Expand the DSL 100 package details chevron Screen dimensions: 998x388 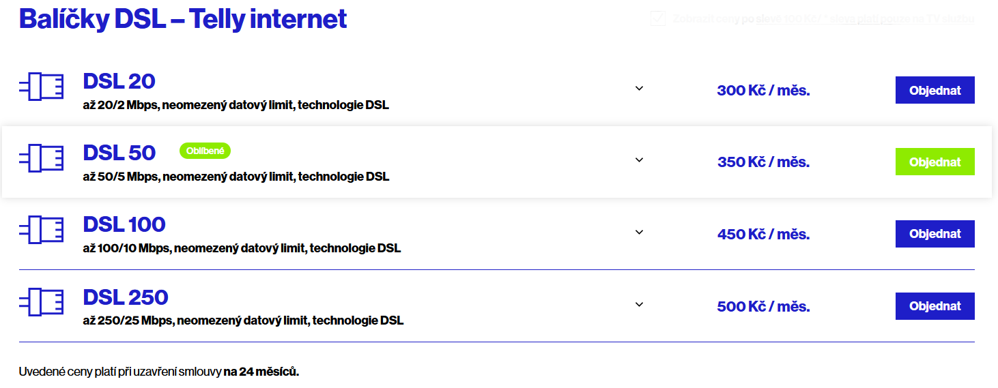click(x=639, y=232)
